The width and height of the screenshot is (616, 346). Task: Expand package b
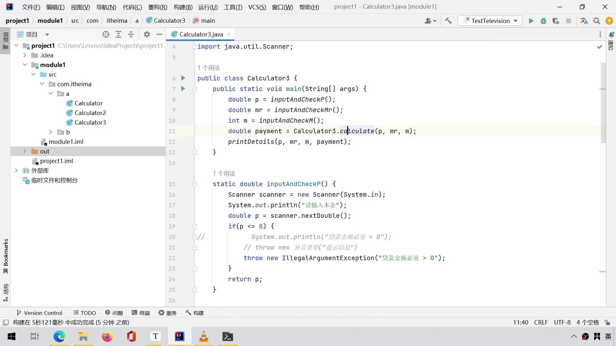click(x=51, y=132)
